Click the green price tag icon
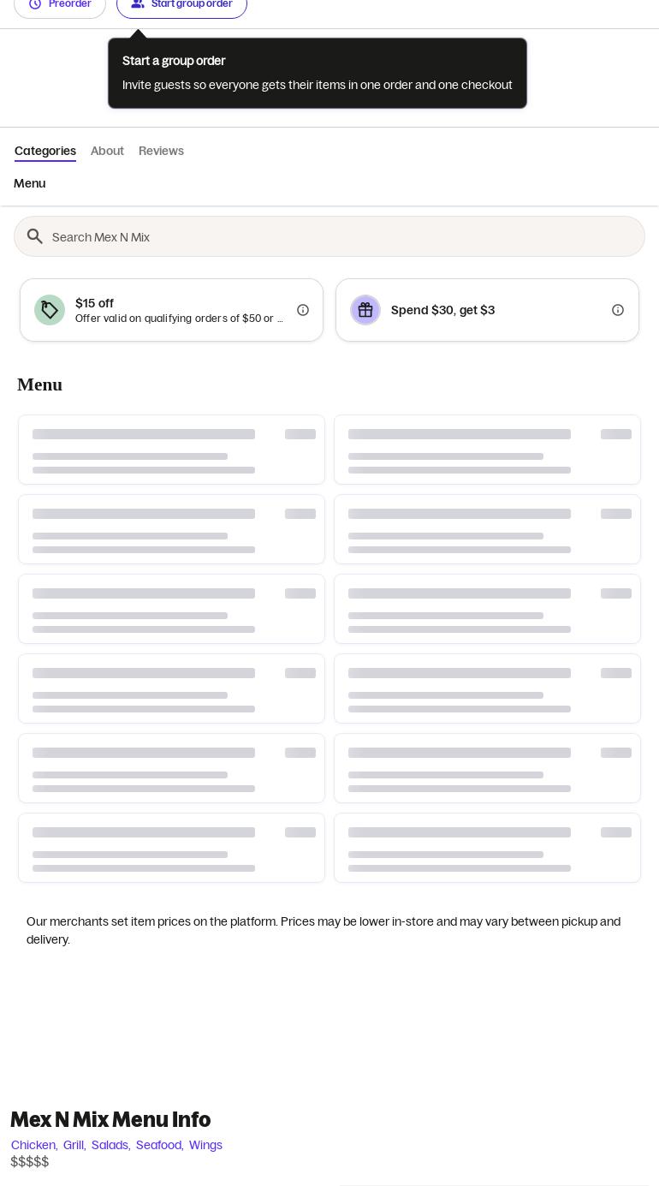The height and width of the screenshot is (1186, 659). [50, 310]
